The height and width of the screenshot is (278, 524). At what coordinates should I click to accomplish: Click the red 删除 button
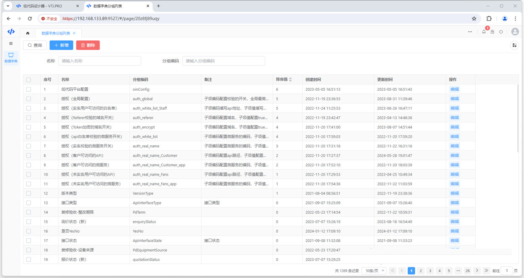tap(88, 45)
